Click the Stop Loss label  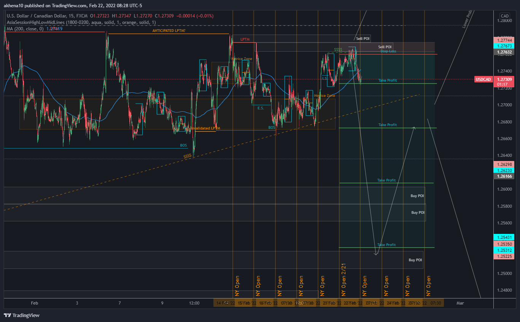388,51
